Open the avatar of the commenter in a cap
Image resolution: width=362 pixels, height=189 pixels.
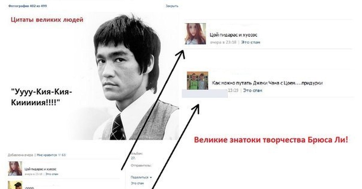click(15, 185)
